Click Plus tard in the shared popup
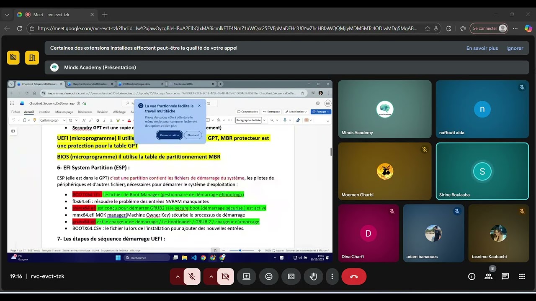The height and width of the screenshot is (301, 536). coord(193,135)
